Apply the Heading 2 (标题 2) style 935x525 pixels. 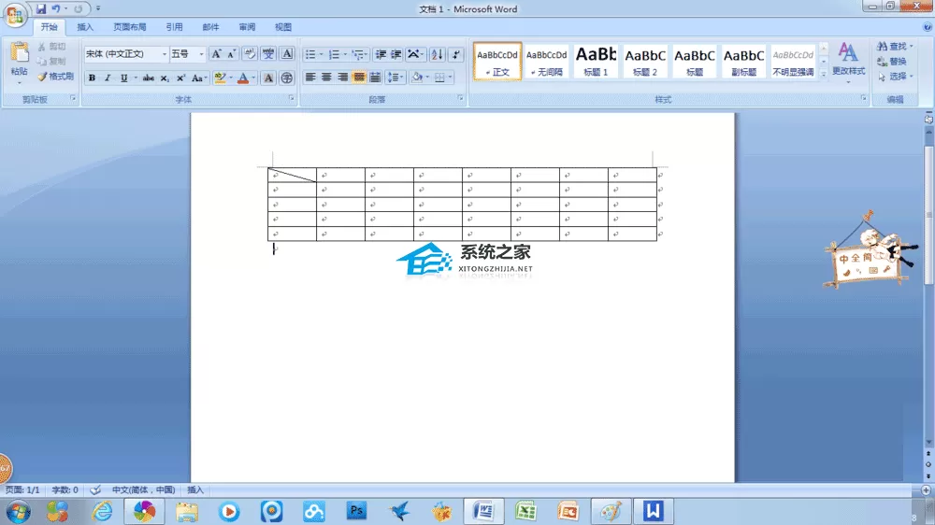[645, 61]
